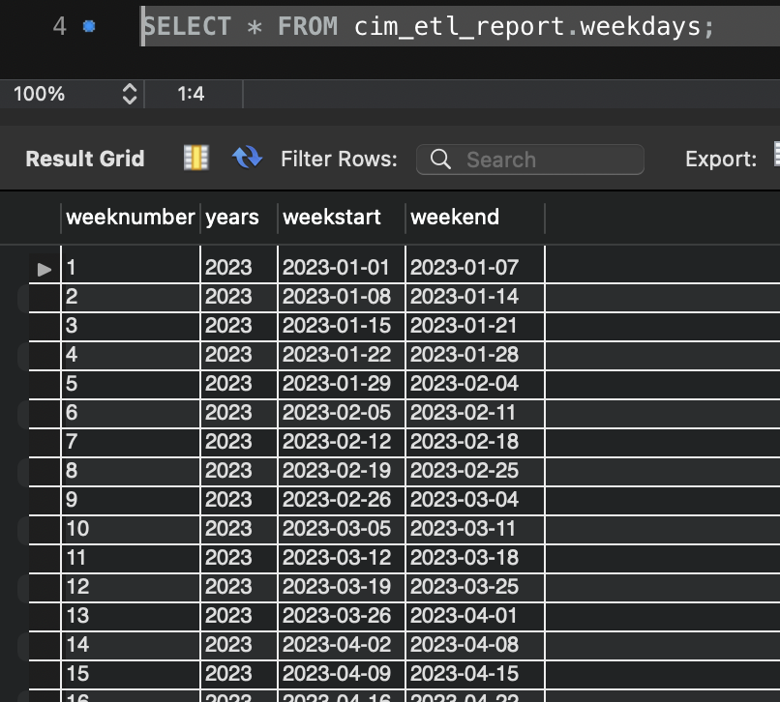Image resolution: width=780 pixels, height=702 pixels.
Task: Click the magnifier icon in Filter Rows
Action: click(440, 160)
